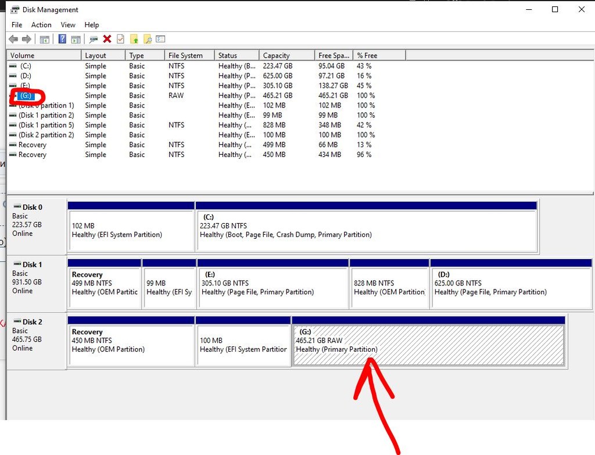Screen dimensions: 595x455
Task: Toggle Show/Hide Console Tree icon
Action: coord(44,39)
